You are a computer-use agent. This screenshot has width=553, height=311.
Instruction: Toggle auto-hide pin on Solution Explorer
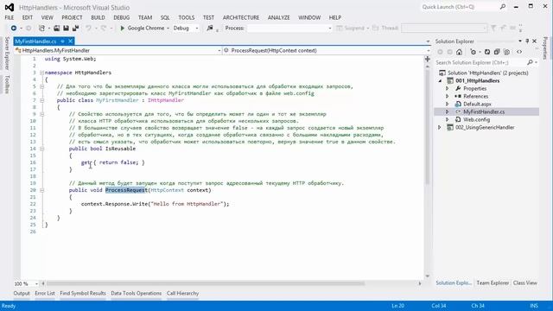tap(527, 41)
